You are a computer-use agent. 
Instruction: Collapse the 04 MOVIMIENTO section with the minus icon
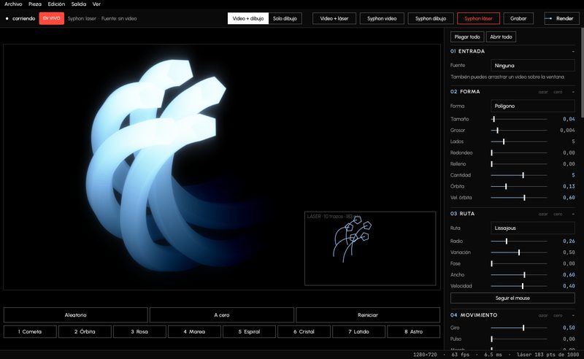click(x=573, y=315)
